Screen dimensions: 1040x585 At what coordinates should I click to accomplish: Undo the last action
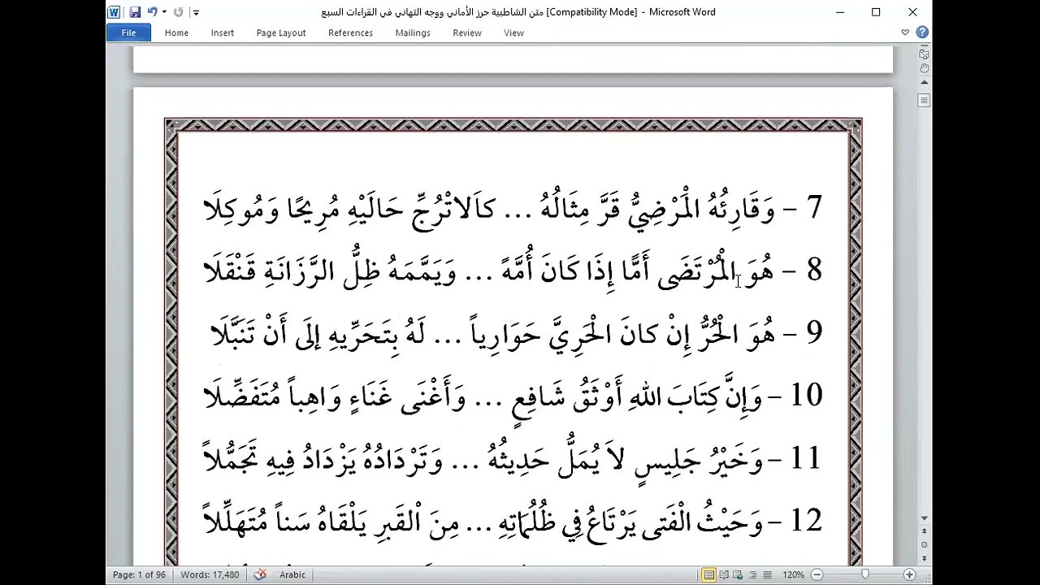click(x=151, y=12)
